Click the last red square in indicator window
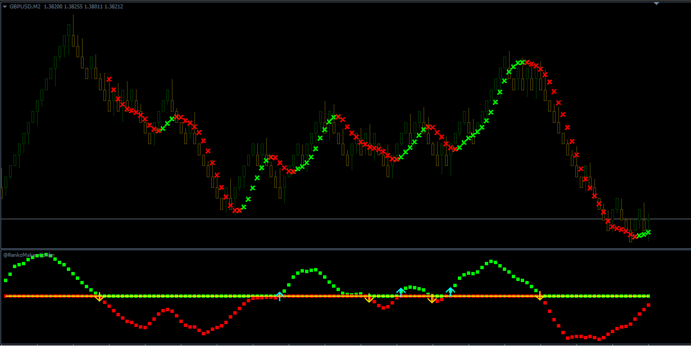Viewport: 691px width, 346px height. [648, 305]
